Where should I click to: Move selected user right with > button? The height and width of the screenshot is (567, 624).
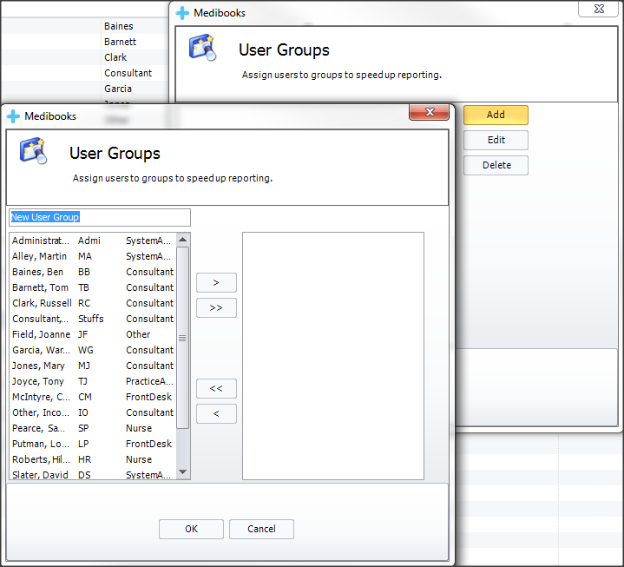click(216, 283)
